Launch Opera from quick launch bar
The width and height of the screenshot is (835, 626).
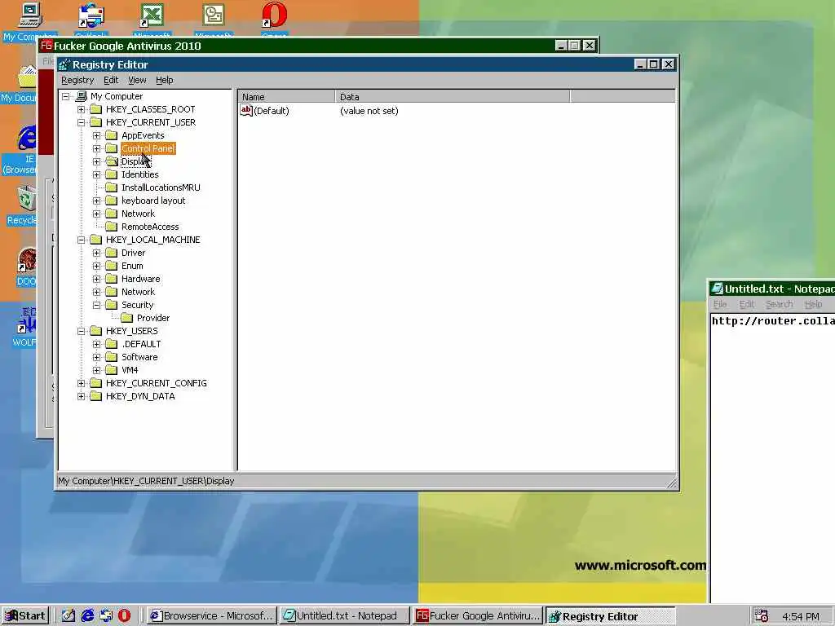[124, 616]
